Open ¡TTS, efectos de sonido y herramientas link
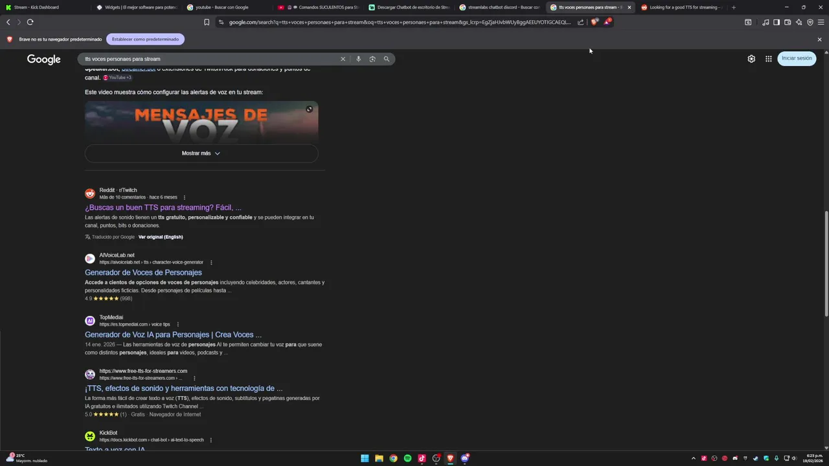The width and height of the screenshot is (829, 466). [x=183, y=388]
